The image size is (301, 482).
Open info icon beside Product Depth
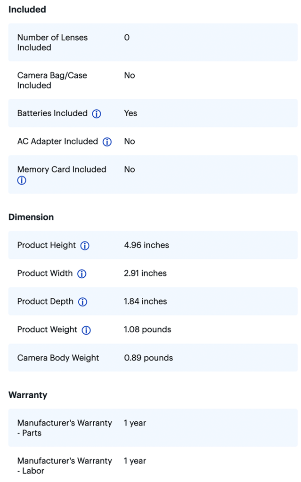pyautogui.click(x=82, y=302)
